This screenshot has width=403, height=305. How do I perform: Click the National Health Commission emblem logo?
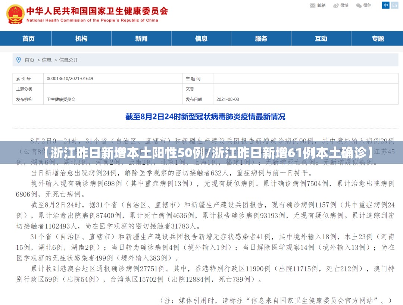[x=15, y=15]
